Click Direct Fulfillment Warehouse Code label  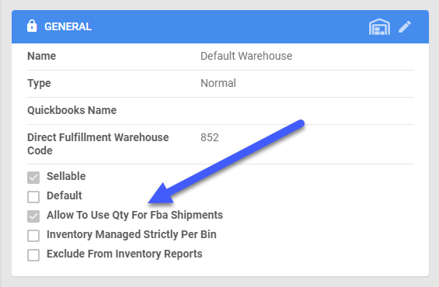(98, 144)
